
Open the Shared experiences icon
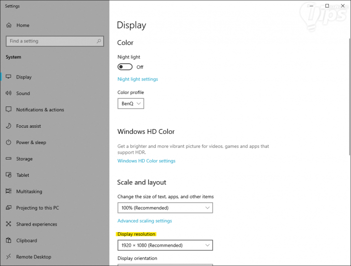coord(9,225)
